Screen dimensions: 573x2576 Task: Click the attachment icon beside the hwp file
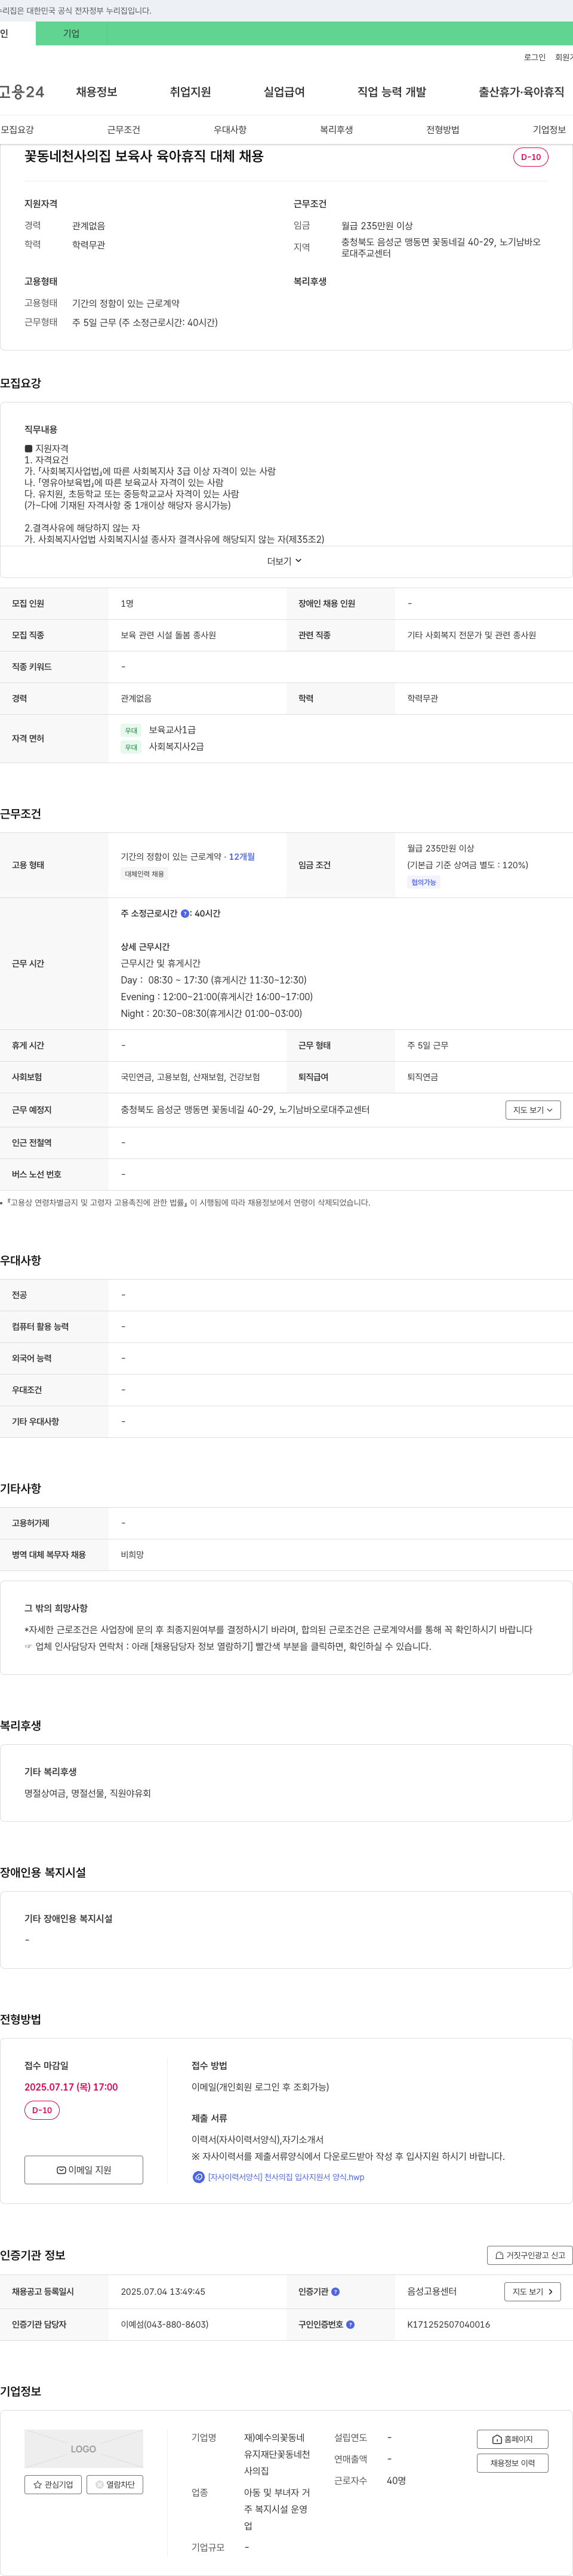pyautogui.click(x=198, y=2177)
